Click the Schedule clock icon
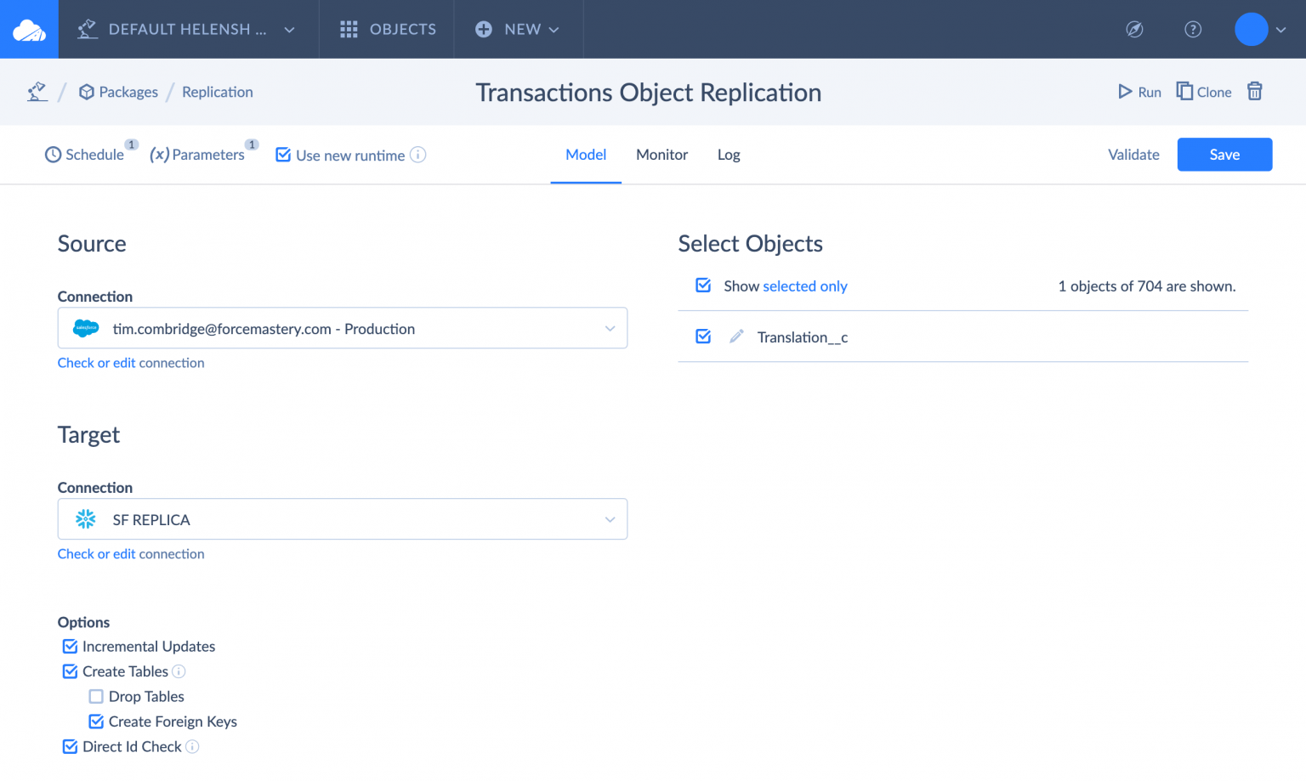The width and height of the screenshot is (1306, 781). point(53,155)
